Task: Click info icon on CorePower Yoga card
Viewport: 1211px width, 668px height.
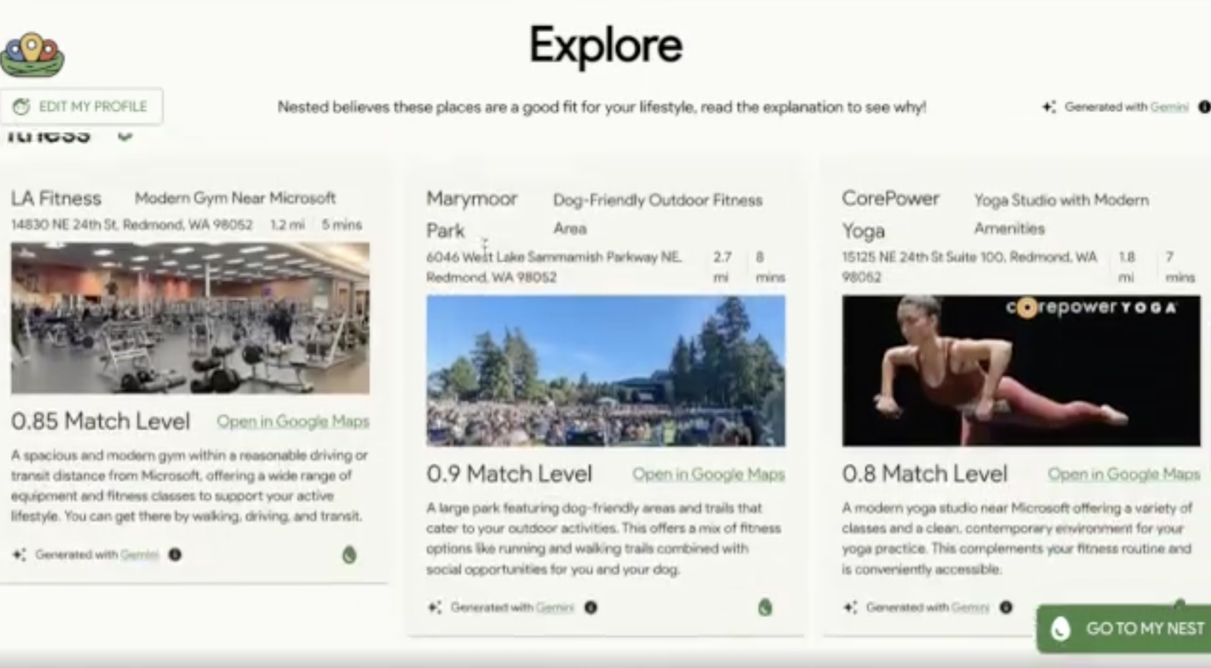Action: tap(1006, 607)
